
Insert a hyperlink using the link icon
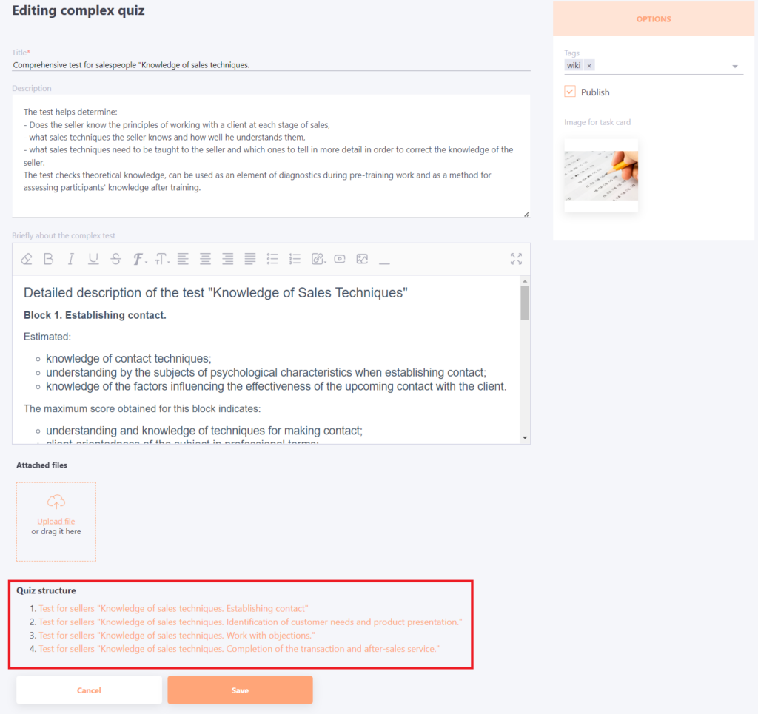point(317,259)
